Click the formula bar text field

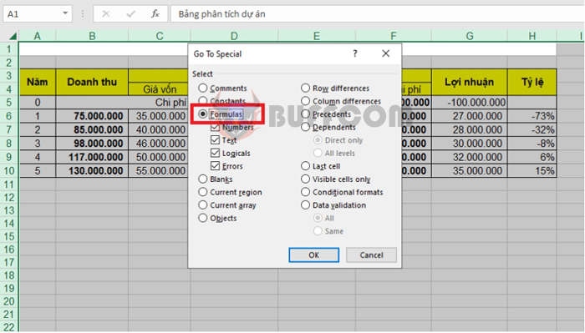(377, 14)
